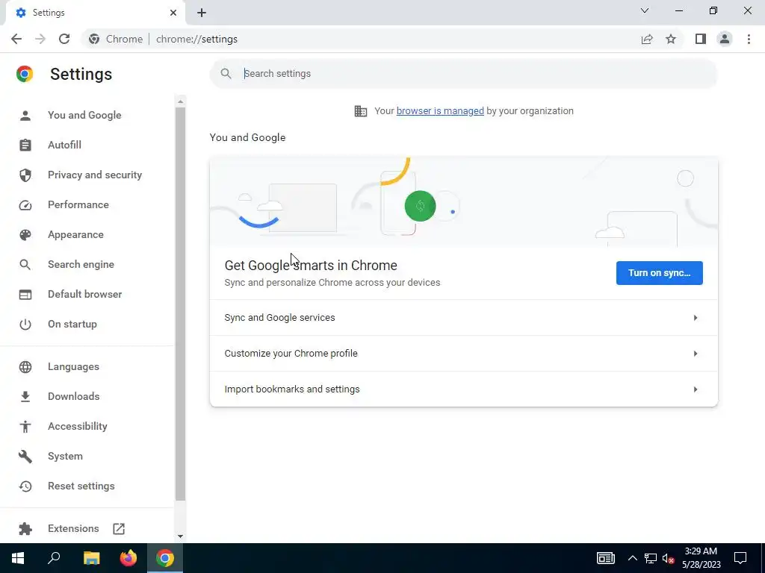Click the Extensions external link icon
Image resolution: width=765 pixels, height=573 pixels.
(x=119, y=529)
